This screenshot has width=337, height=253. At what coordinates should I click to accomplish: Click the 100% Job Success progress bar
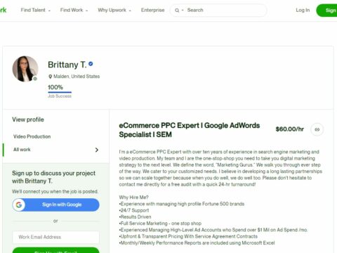tap(60, 92)
